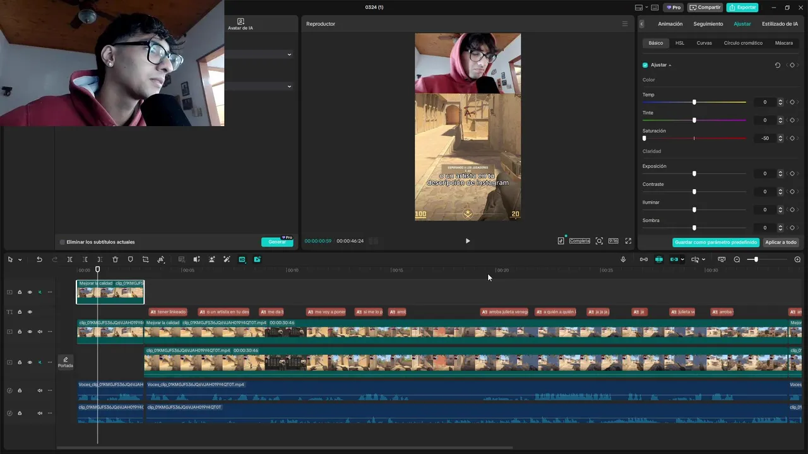Click the Compartir button

click(x=705, y=8)
